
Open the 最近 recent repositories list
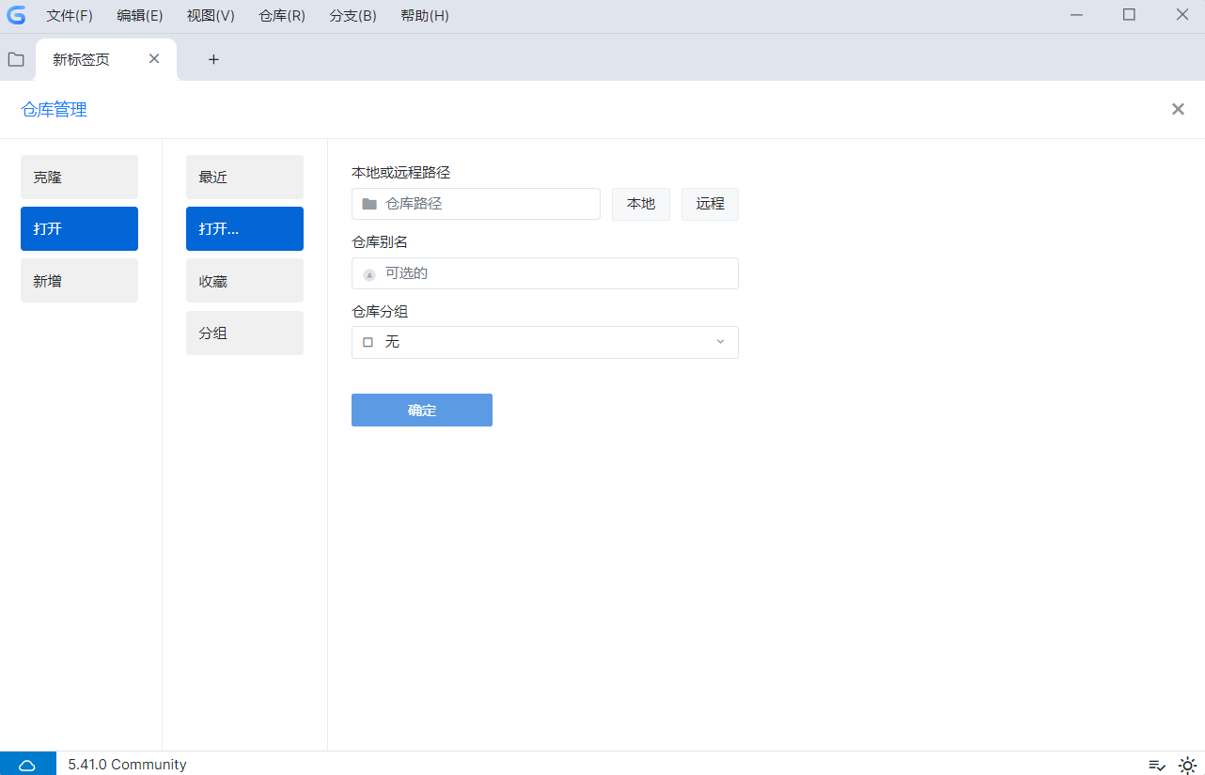[244, 177]
